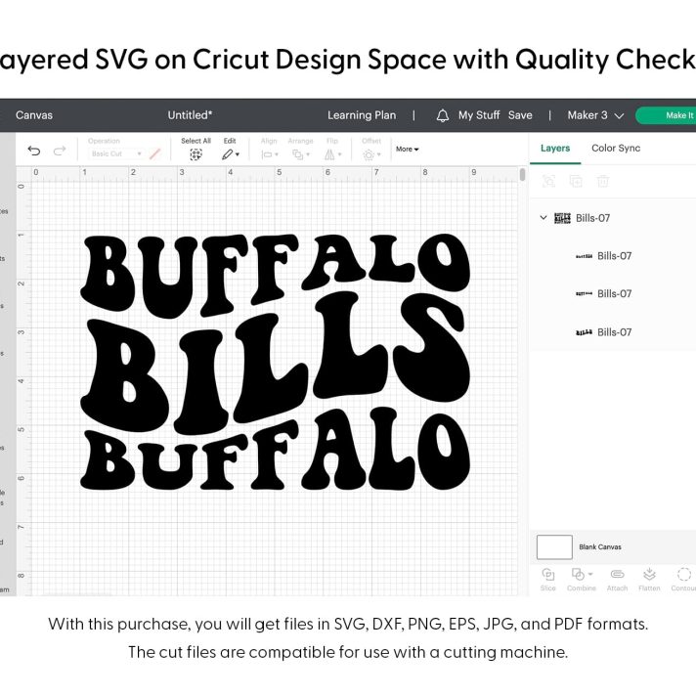Viewport: 696px width, 696px height.
Task: Click the green Make It button
Action: pyautogui.click(x=667, y=115)
